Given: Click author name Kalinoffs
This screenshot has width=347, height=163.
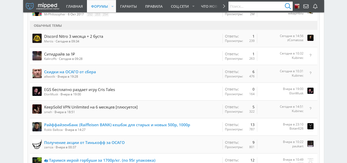Looking at the screenshot, I should point(50,59).
